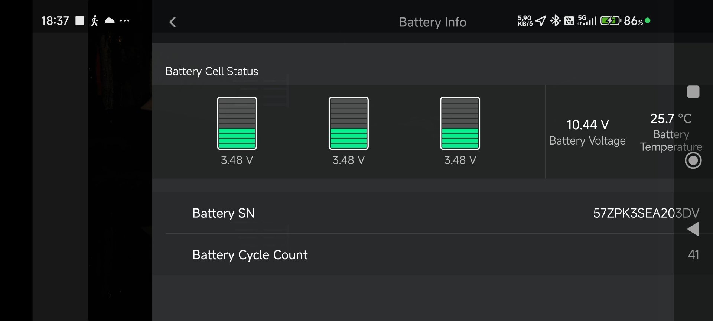Tap the first battery cell icon
The image size is (713, 321).
237,123
